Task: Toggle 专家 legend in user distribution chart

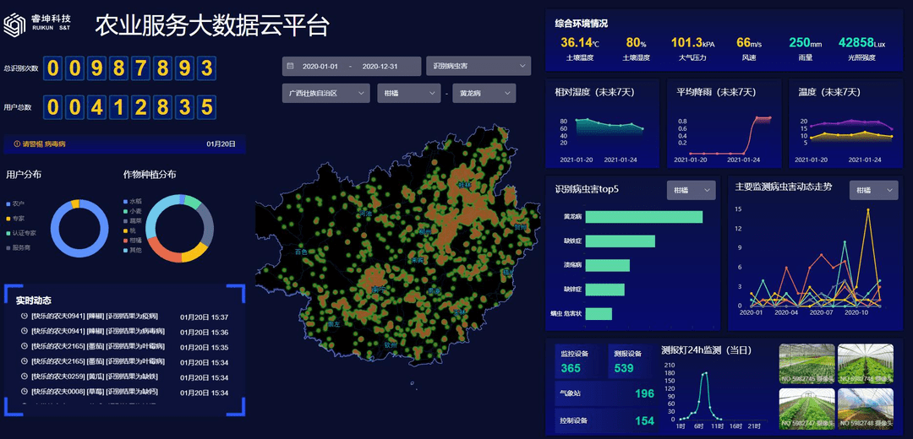Action: 16,219
